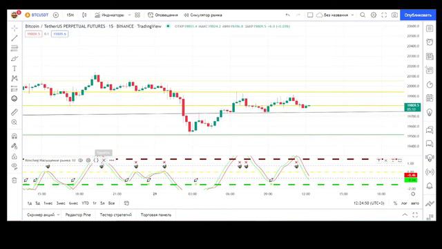This screenshot has width=442, height=249.
Task: Open the forecasting and measurement tools
Action: pyautogui.click(x=15, y=89)
